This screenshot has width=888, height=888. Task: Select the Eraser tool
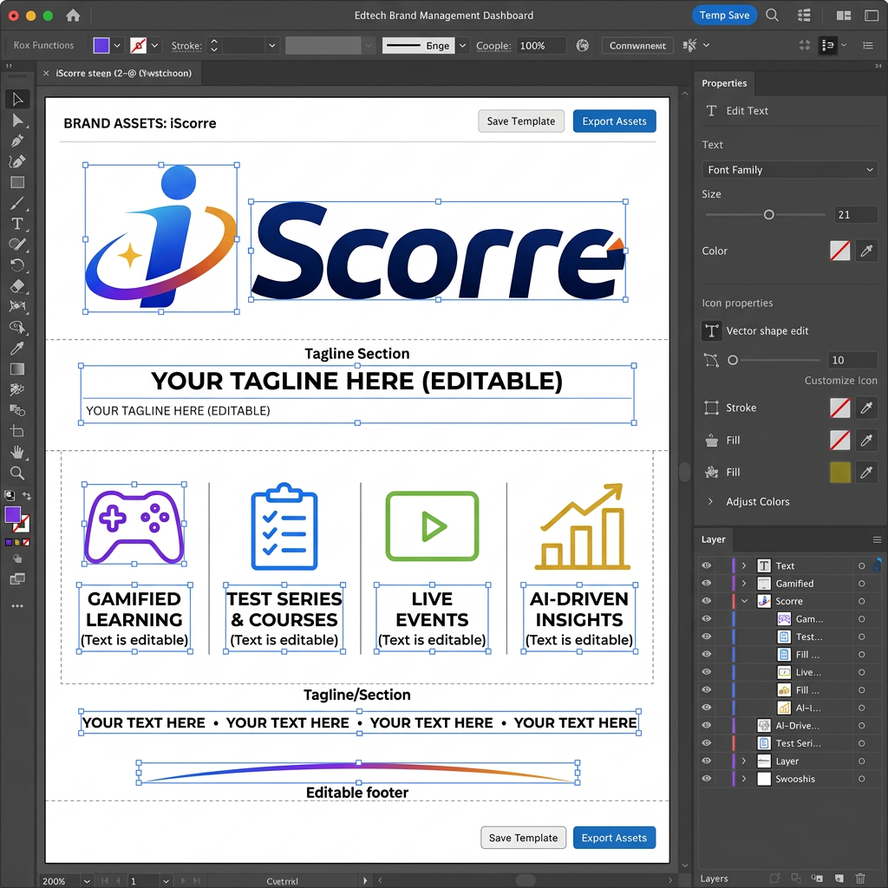click(x=17, y=286)
